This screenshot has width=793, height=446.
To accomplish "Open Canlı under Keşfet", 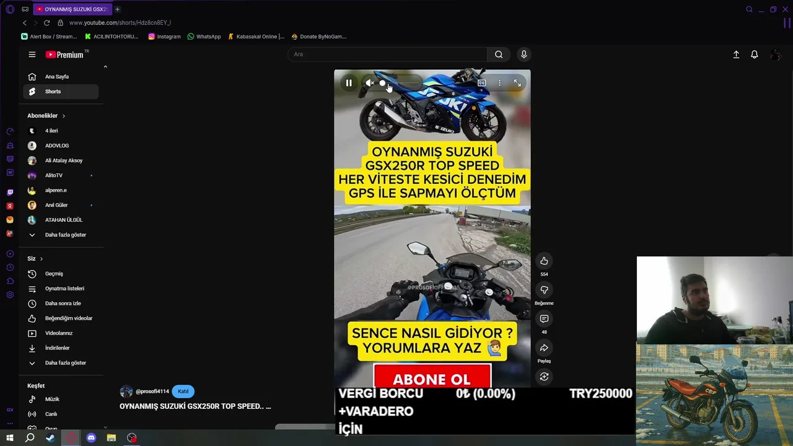I will (61, 414).
